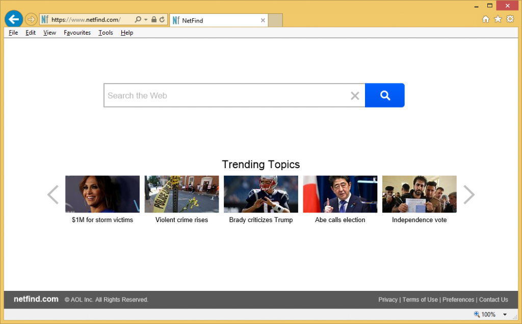Image resolution: width=522 pixels, height=324 pixels.
Task: Click inside the Search the Web field
Action: tap(224, 96)
